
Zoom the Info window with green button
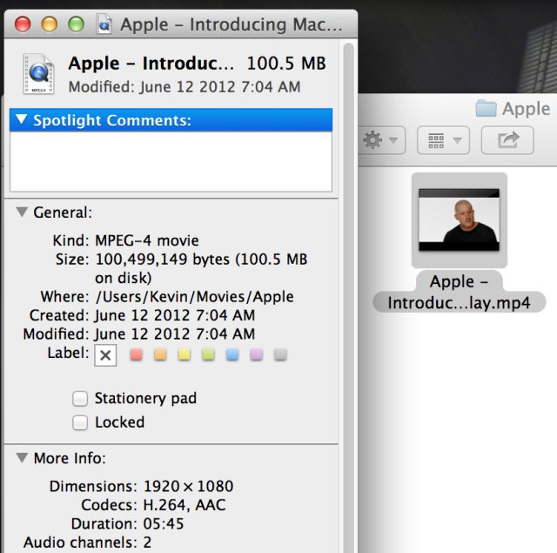[x=76, y=24]
